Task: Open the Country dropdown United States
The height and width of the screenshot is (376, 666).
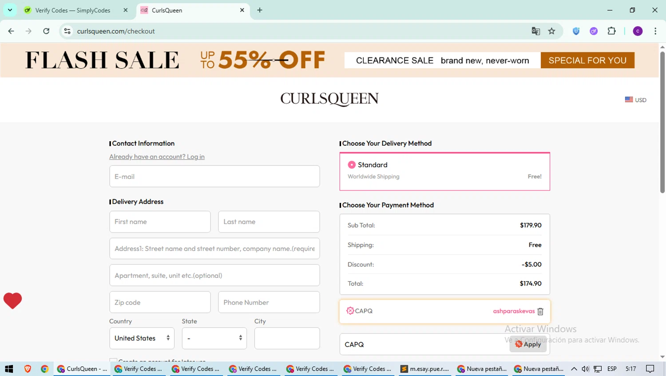Action: pos(142,338)
